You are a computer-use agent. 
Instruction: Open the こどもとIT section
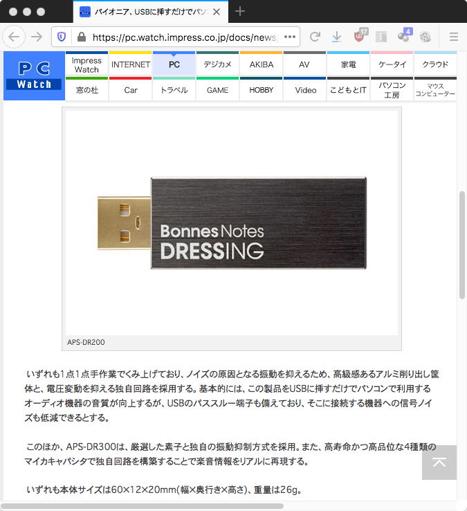tap(349, 90)
